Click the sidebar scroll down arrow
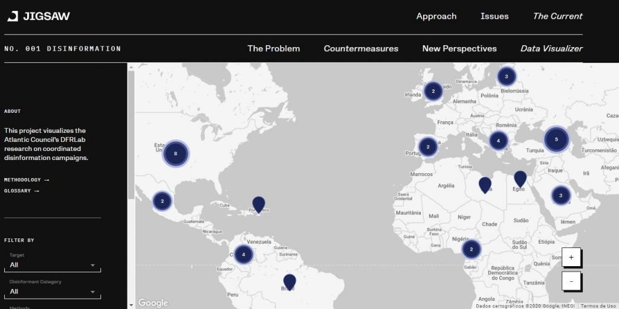Image resolution: width=619 pixels, height=309 pixels. point(131,305)
